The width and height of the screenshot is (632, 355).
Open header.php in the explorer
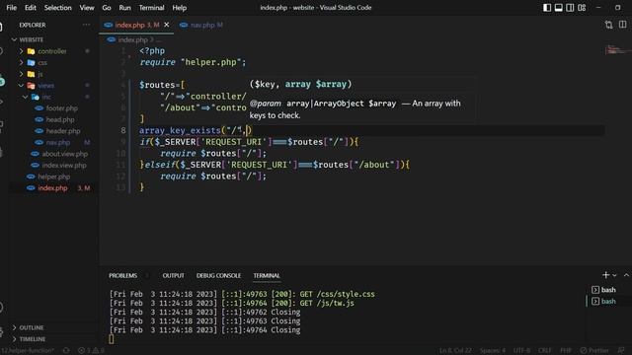(x=63, y=131)
